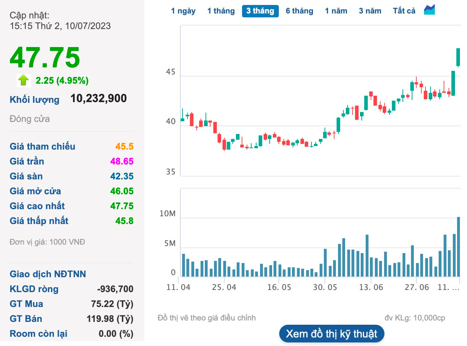The height and width of the screenshot is (346, 467).
Task: Click the tallest volume bar at chart end
Action: (x=458, y=247)
